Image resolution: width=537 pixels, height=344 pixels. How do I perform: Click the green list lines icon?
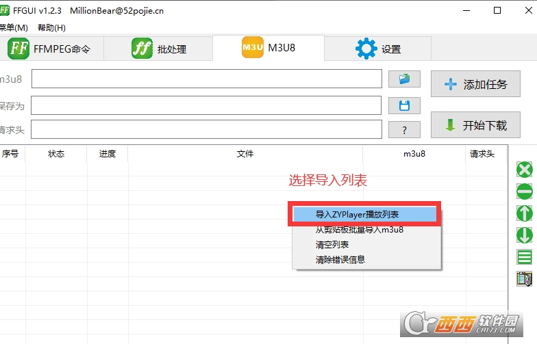click(525, 257)
